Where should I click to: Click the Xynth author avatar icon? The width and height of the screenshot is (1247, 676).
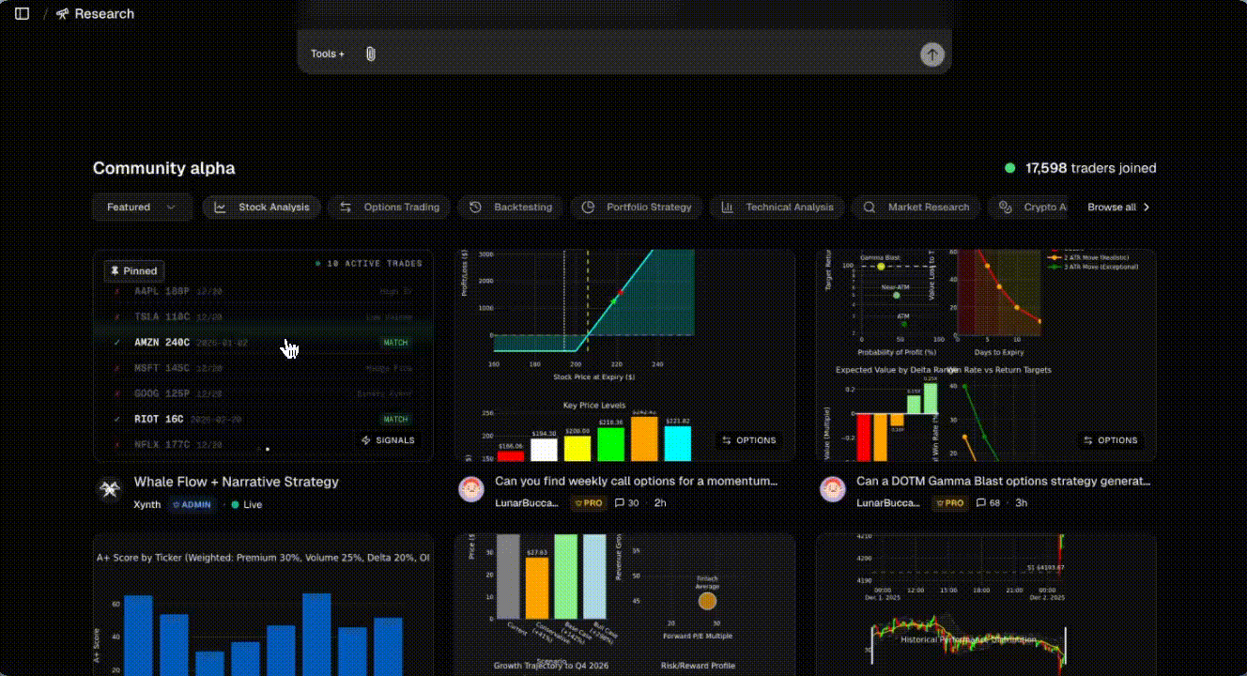point(110,490)
